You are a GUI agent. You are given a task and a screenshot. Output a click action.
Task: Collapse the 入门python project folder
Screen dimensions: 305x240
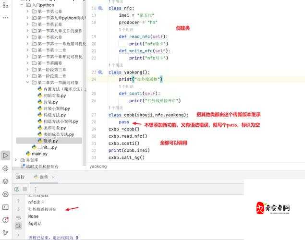pyautogui.click(x=22, y=5)
